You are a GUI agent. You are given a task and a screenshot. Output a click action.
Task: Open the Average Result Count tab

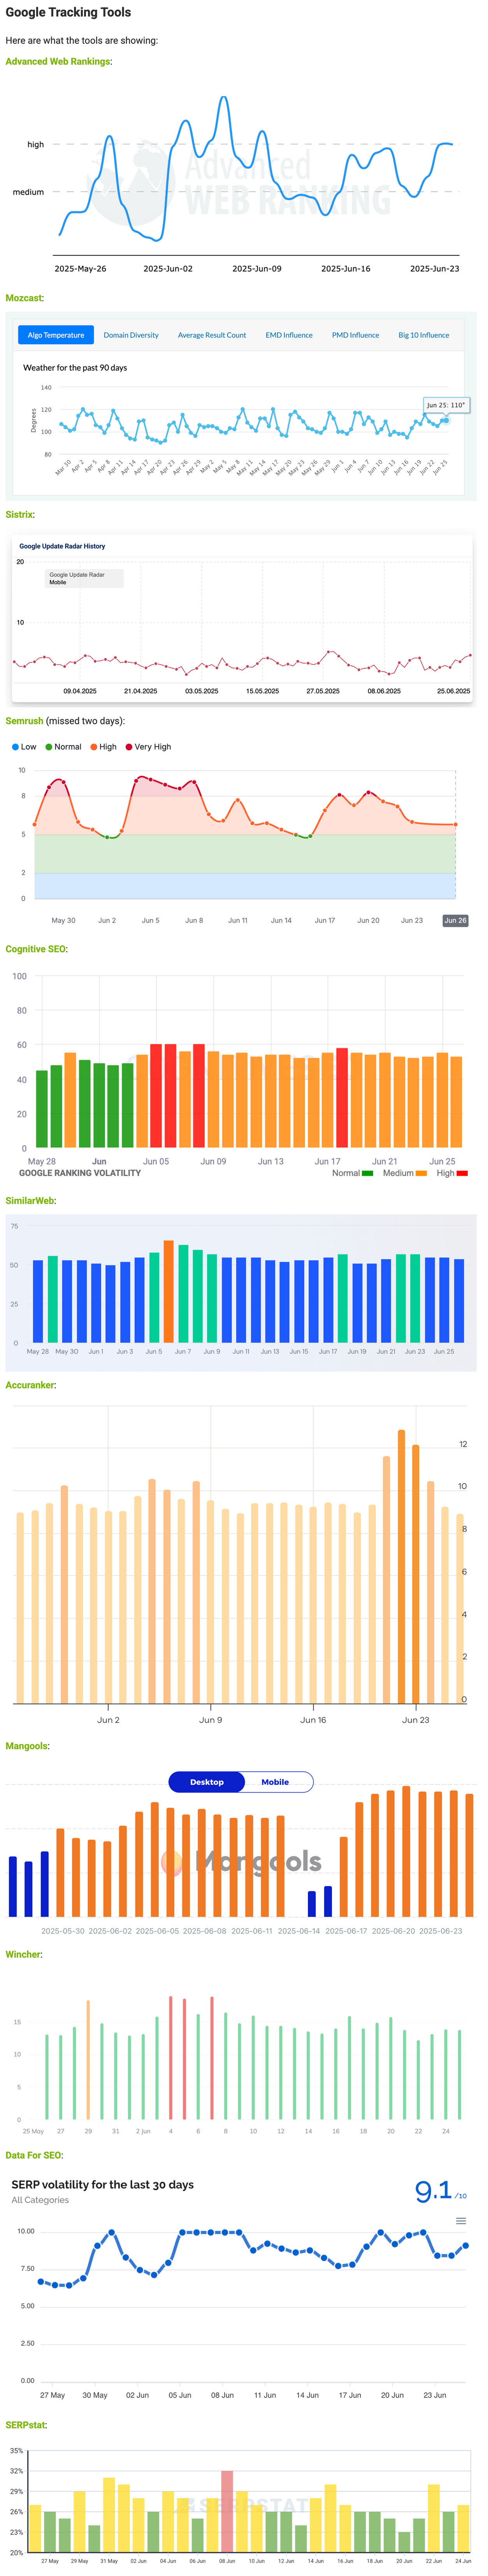tap(212, 335)
